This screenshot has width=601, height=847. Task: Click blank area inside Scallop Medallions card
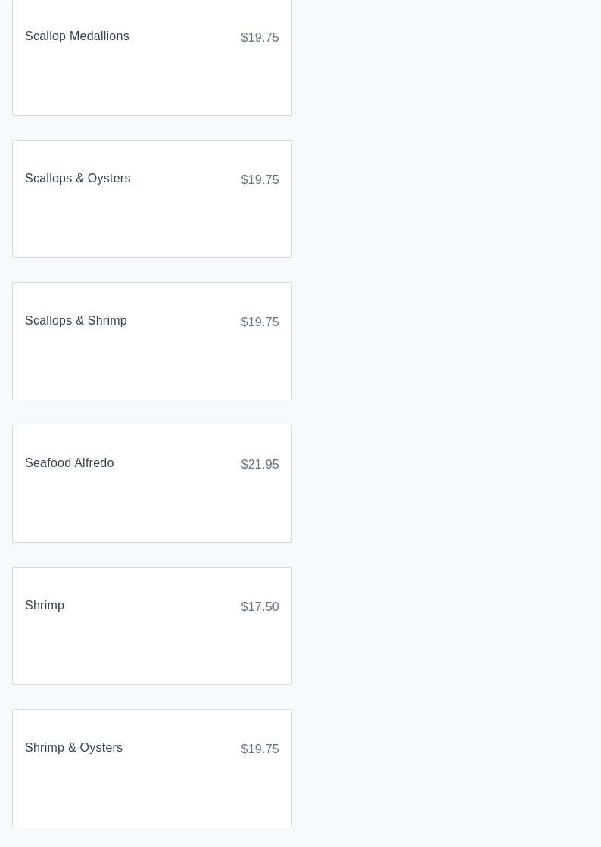click(x=151, y=83)
